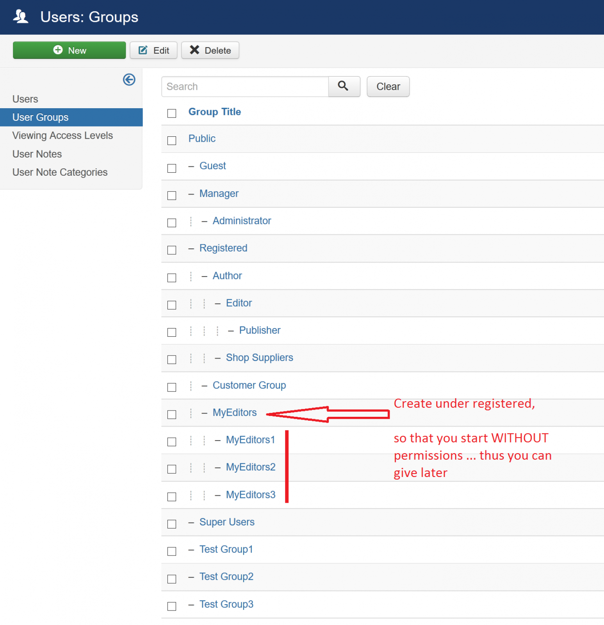
Task: Open the MyEditors1 group link
Action: coord(251,440)
